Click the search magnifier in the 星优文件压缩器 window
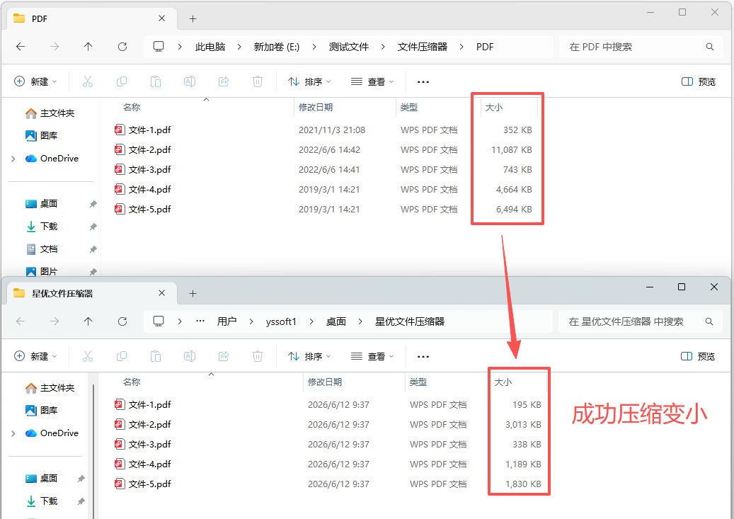This screenshot has width=734, height=519. (x=709, y=321)
